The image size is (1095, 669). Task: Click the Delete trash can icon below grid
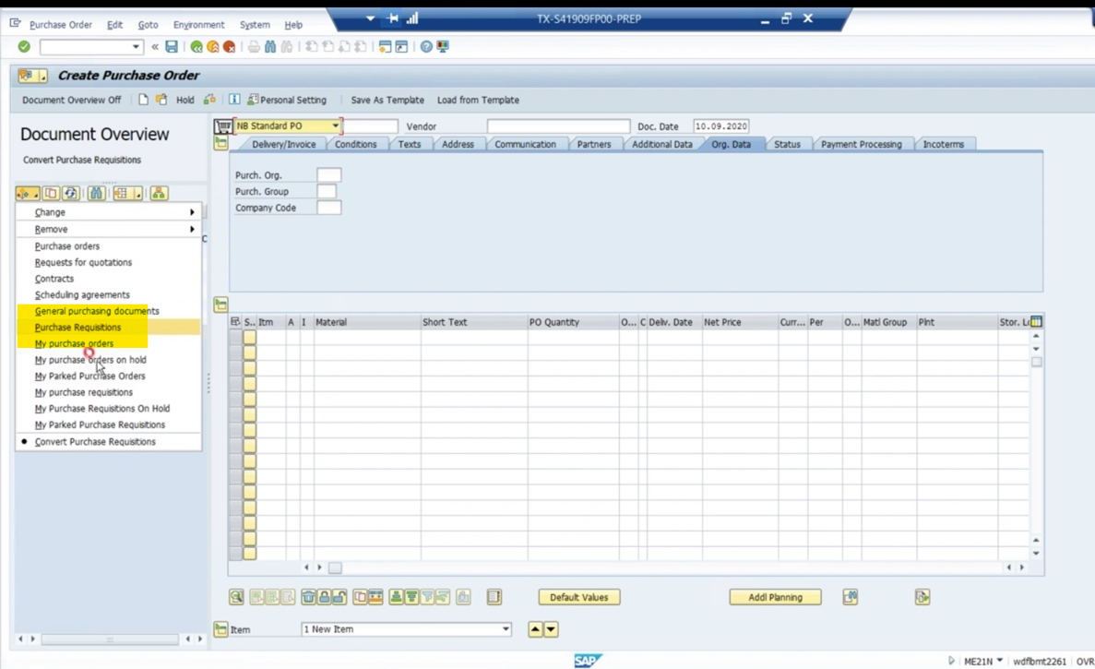coord(308,597)
